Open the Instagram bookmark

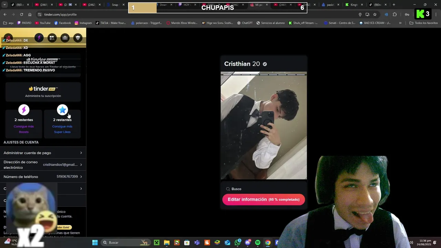83,23
